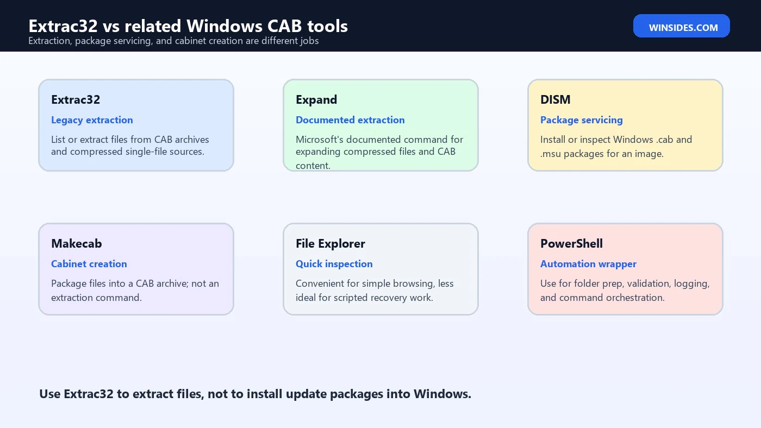The image size is (761, 428).
Task: Select the File Explorer card heading
Action: pos(330,244)
